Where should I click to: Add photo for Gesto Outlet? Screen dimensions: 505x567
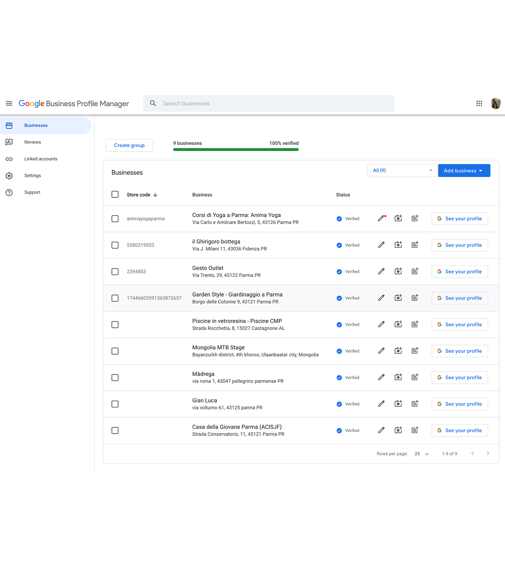(x=398, y=271)
